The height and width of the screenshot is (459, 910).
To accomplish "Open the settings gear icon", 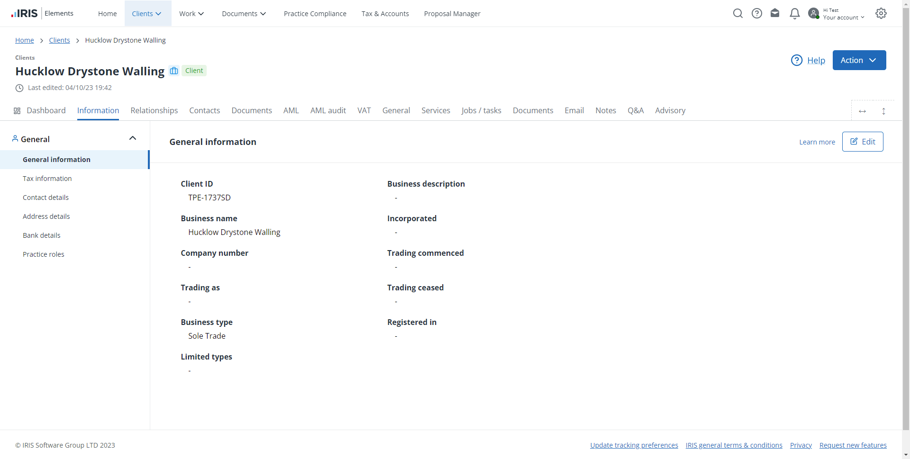I will coord(881,13).
